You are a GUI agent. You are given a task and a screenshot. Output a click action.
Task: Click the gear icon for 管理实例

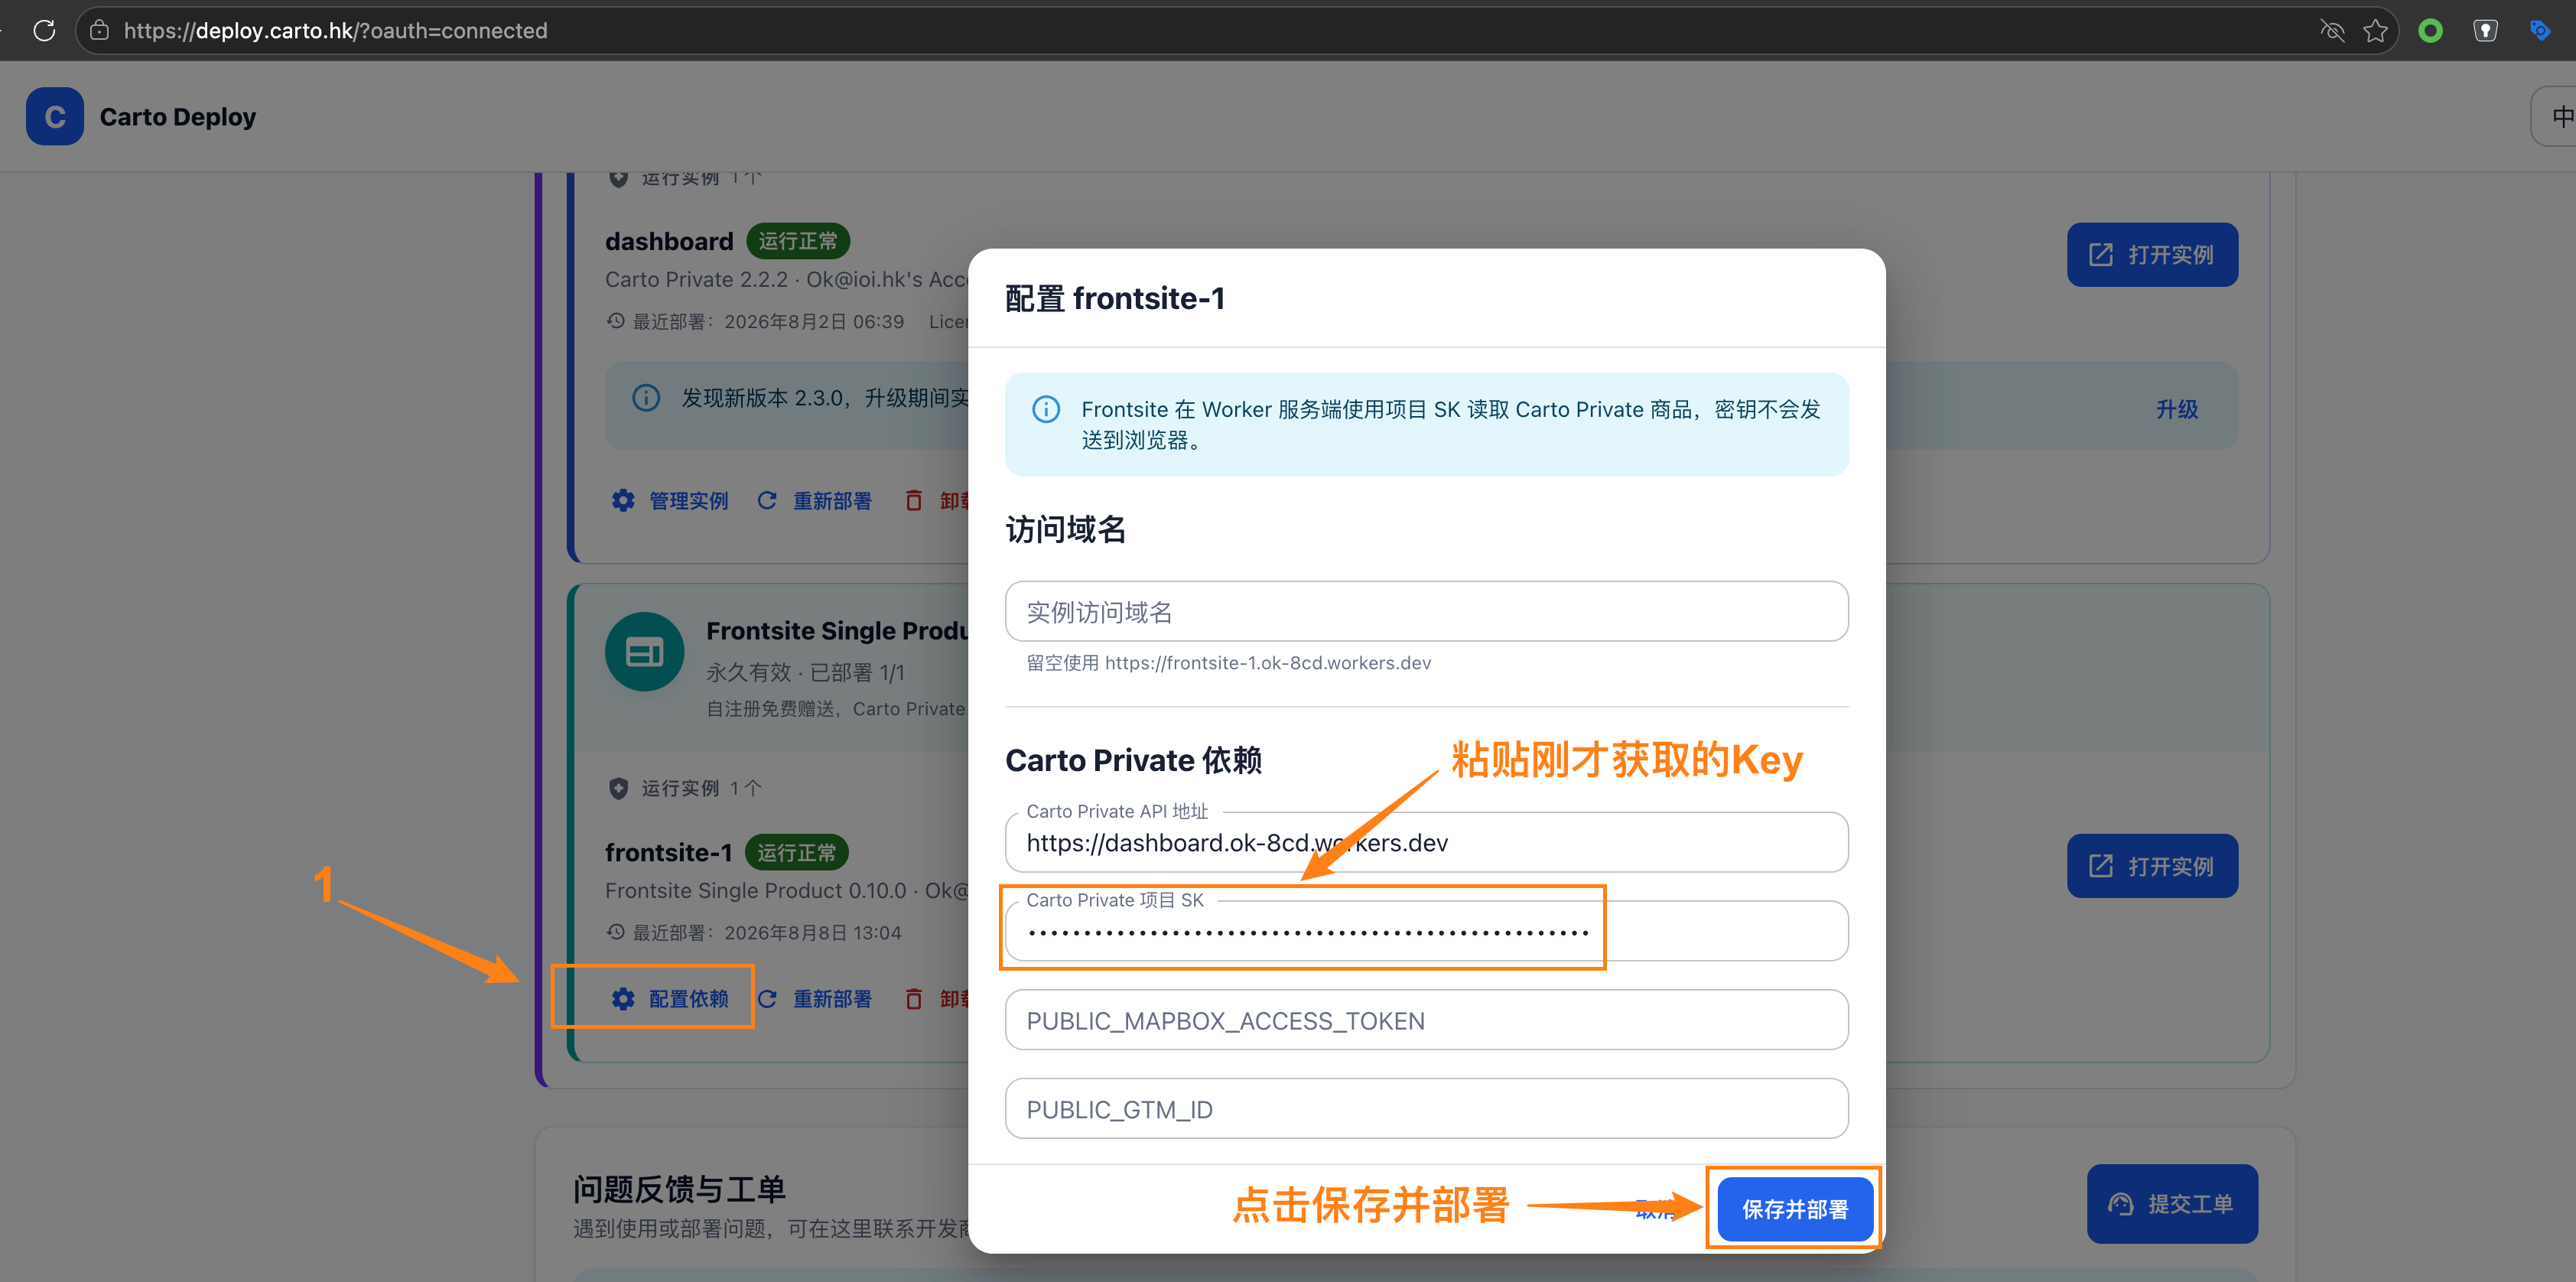623,500
